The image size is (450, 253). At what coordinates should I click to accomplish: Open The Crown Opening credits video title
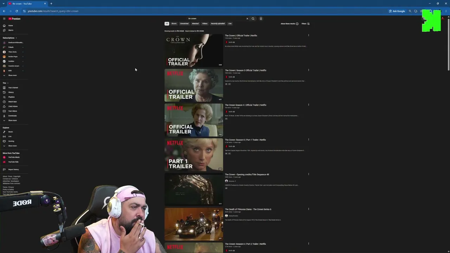coord(247,175)
